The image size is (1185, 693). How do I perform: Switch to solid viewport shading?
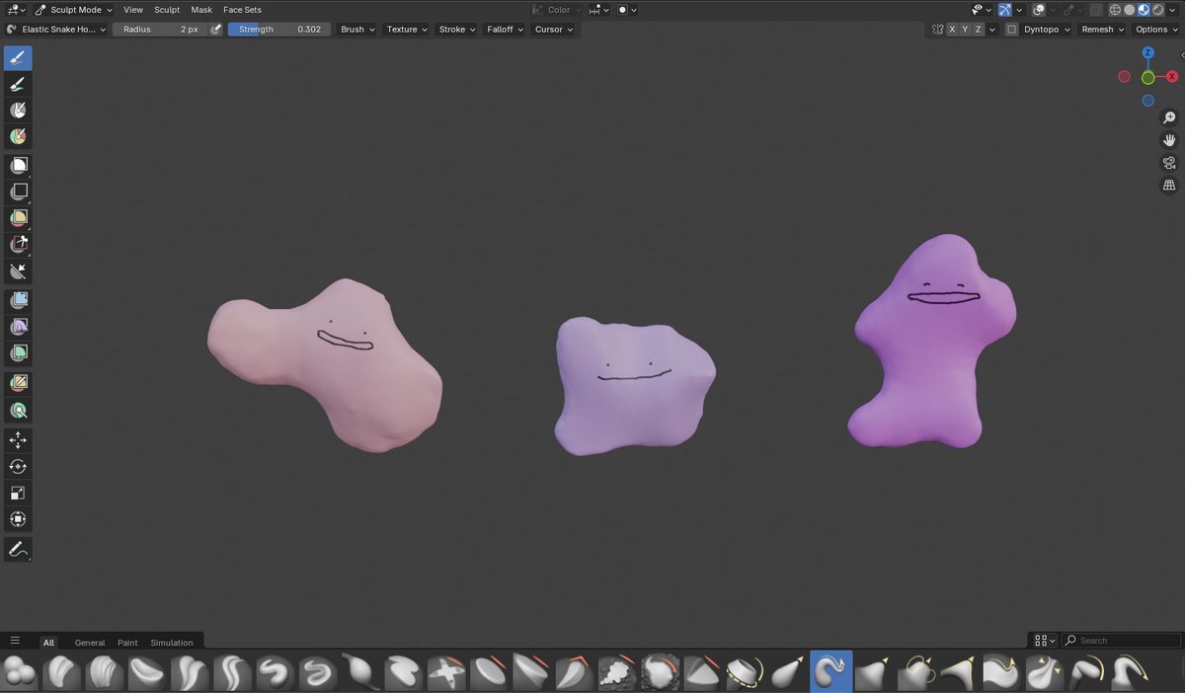point(1130,10)
